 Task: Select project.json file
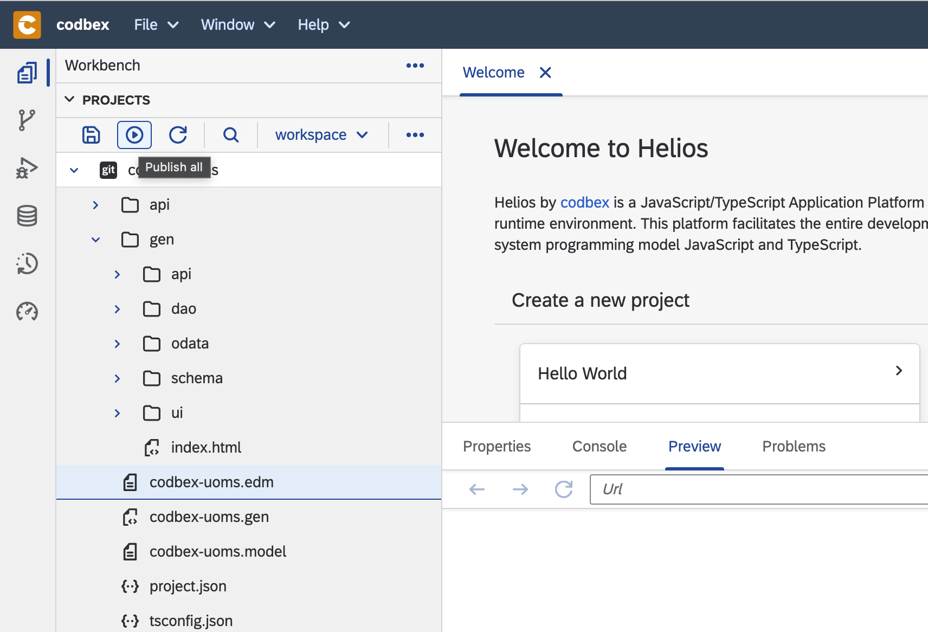tap(249, 586)
